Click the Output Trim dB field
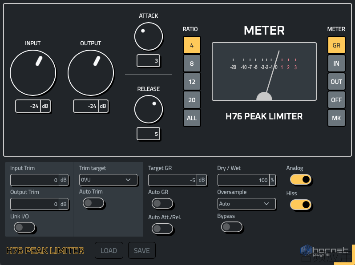355x265 pixels. 39,204
